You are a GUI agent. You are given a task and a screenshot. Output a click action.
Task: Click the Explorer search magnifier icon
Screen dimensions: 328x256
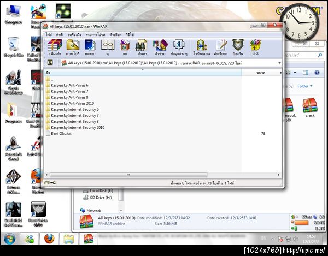pyautogui.click(x=320, y=55)
